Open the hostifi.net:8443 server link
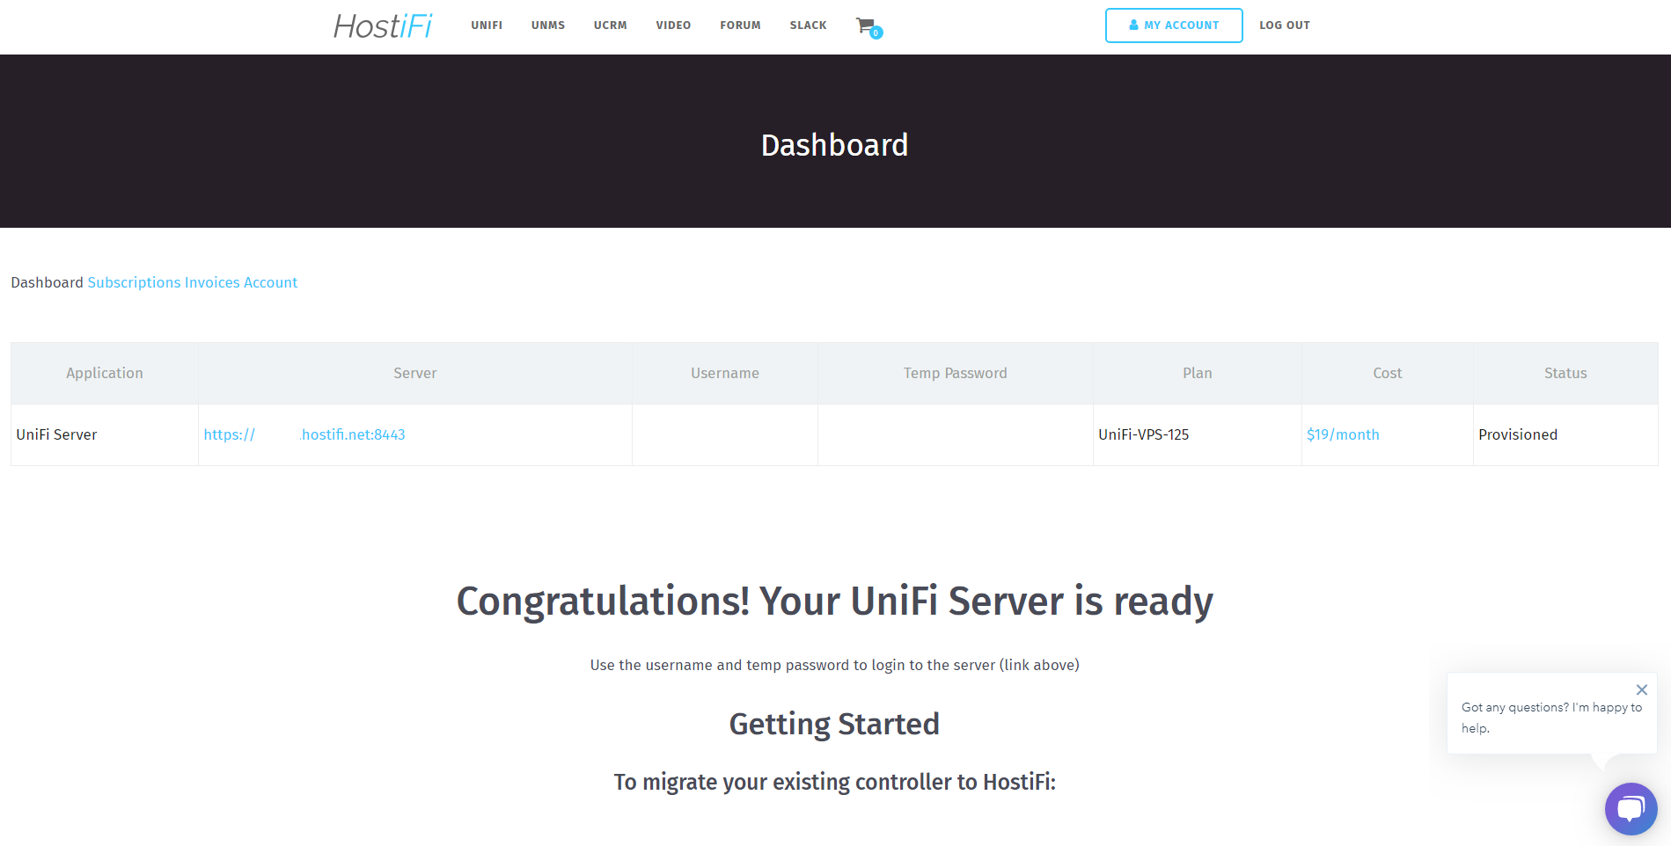Viewport: 1671px width, 846px height. tap(304, 434)
